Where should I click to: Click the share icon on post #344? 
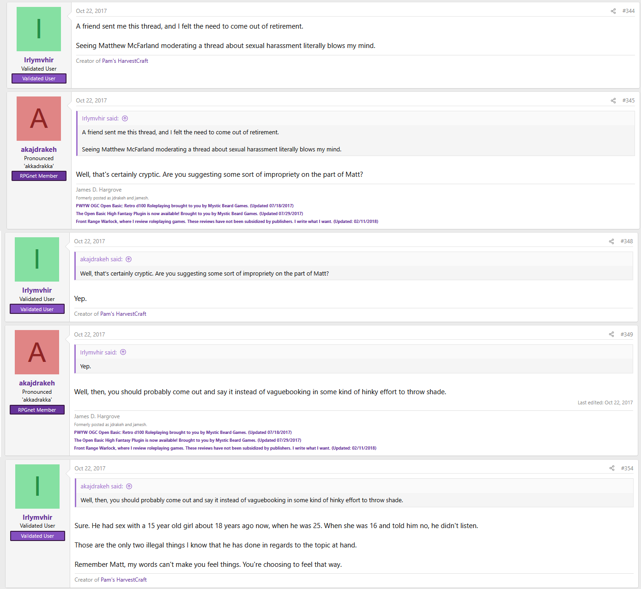613,11
